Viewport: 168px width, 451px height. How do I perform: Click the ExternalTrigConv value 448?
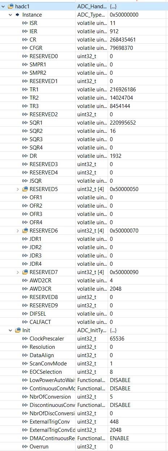(114, 422)
